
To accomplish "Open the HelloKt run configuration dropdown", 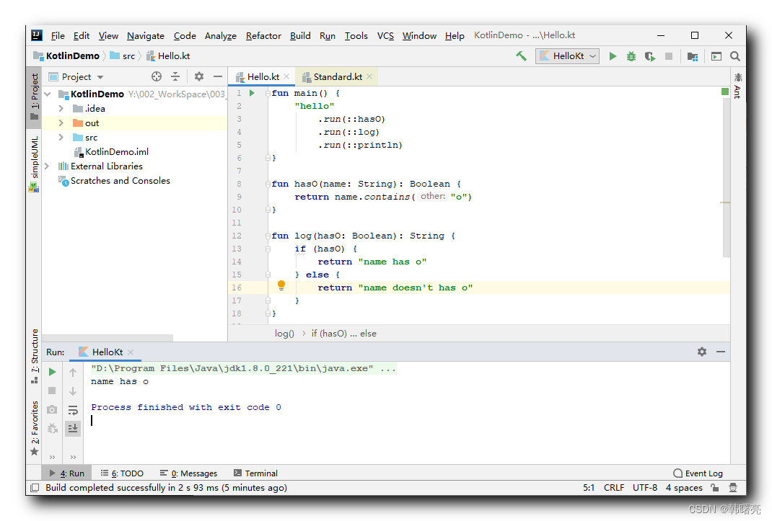I will 567,56.
